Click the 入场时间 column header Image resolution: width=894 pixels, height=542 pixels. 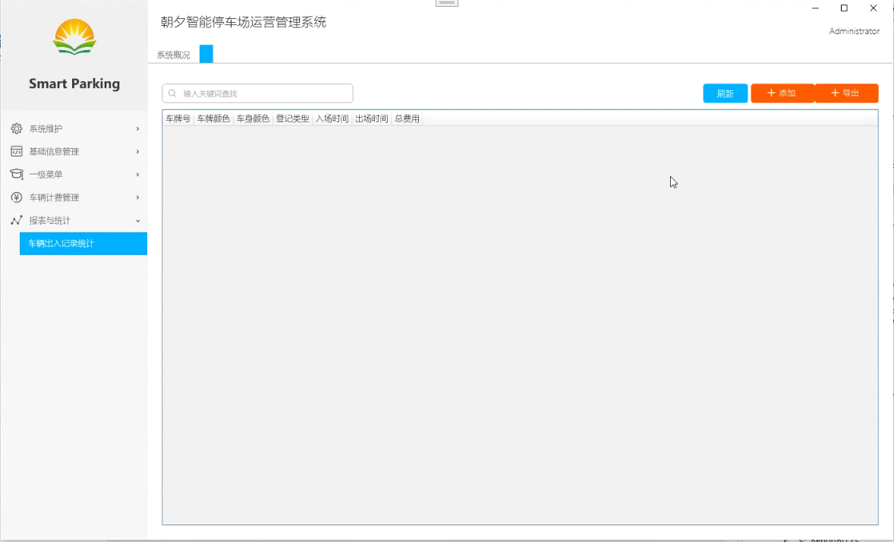pyautogui.click(x=332, y=118)
